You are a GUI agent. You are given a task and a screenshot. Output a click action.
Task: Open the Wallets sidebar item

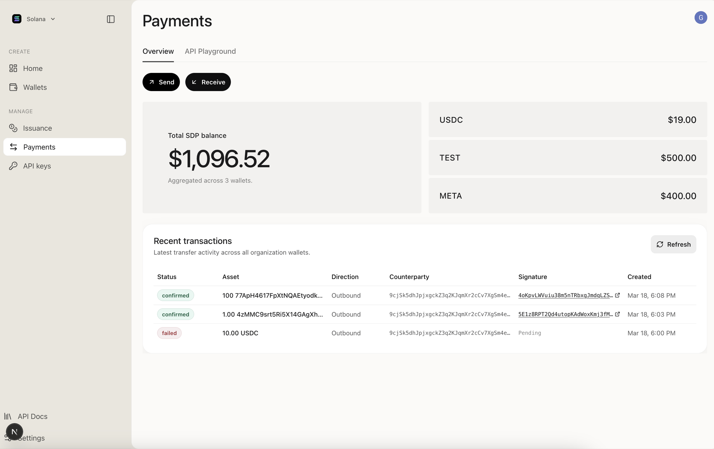tap(35, 87)
